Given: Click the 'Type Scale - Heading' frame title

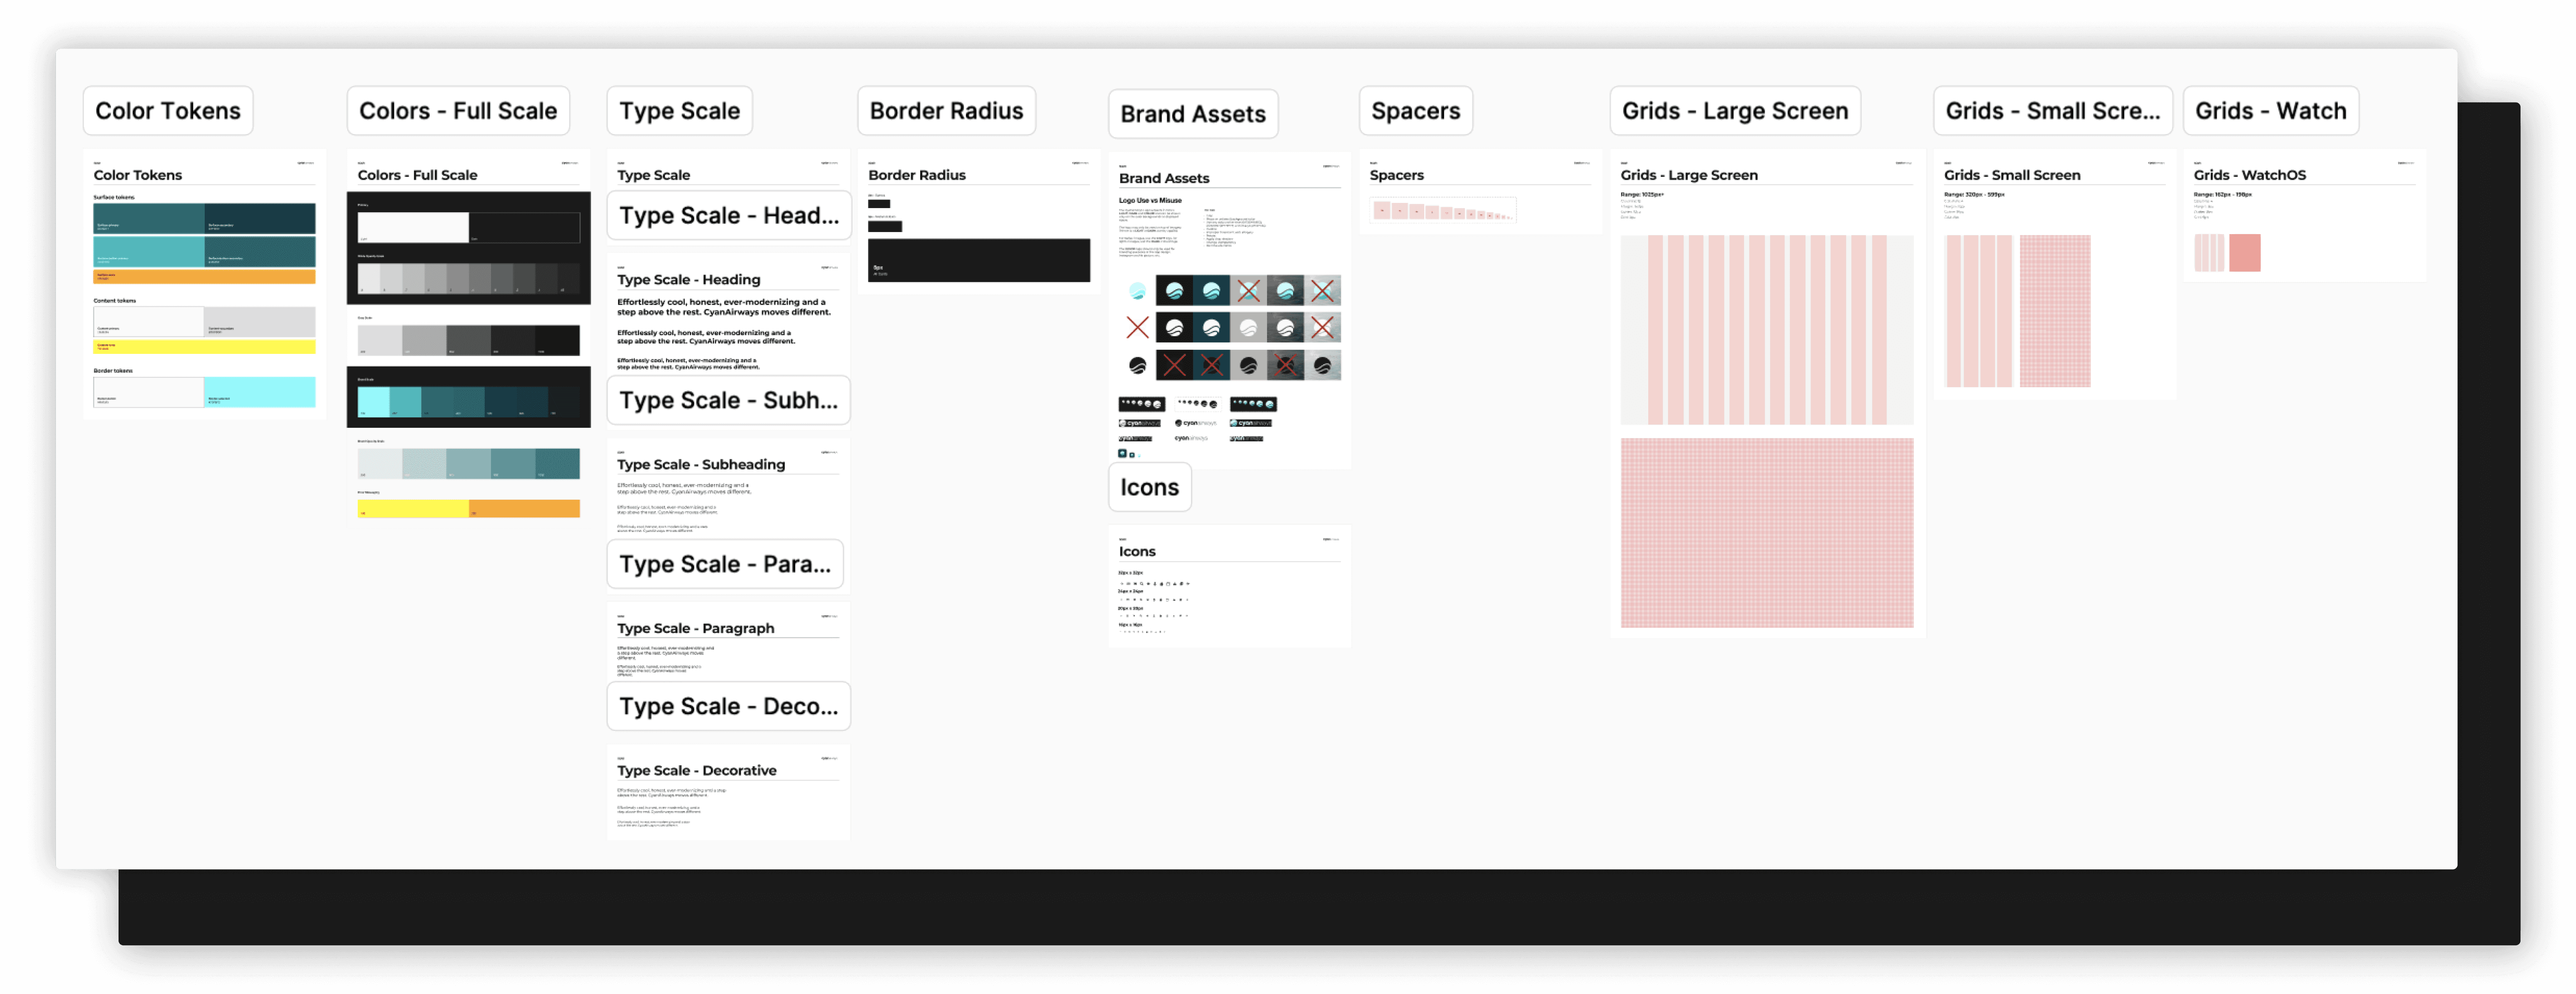Looking at the screenshot, I should 688,280.
